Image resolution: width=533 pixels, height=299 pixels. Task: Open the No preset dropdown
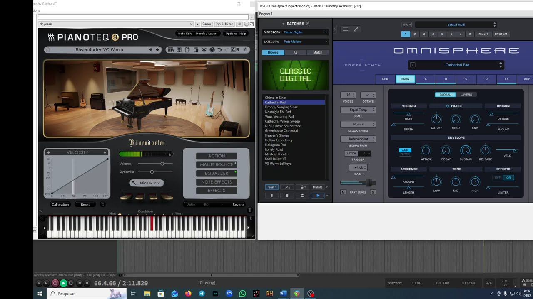pos(116,24)
